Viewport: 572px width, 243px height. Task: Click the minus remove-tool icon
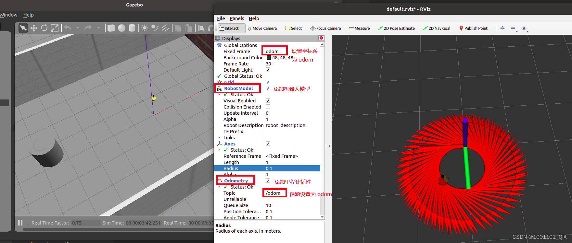click(x=513, y=28)
